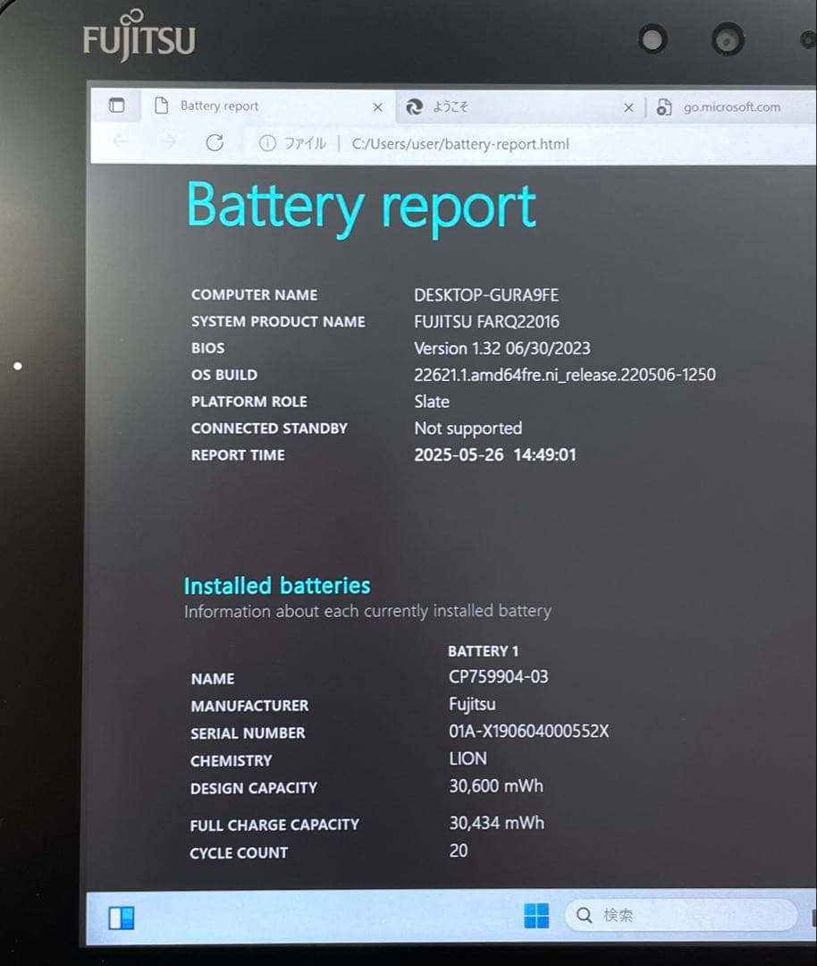Screen dimensions: 817x966
Task: Click the magnifier icon in taskbar search
Action: (585, 915)
